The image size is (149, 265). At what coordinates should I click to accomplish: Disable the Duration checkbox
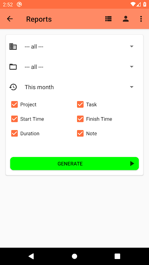[x=15, y=133]
